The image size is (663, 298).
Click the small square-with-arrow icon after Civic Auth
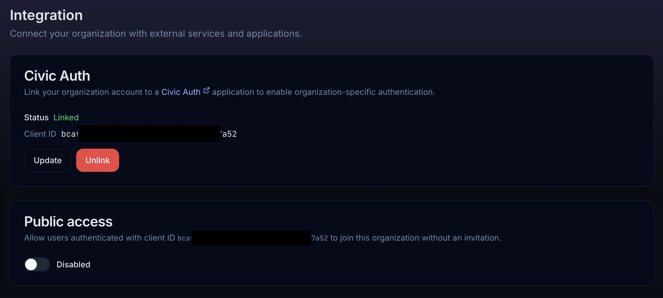tap(207, 90)
